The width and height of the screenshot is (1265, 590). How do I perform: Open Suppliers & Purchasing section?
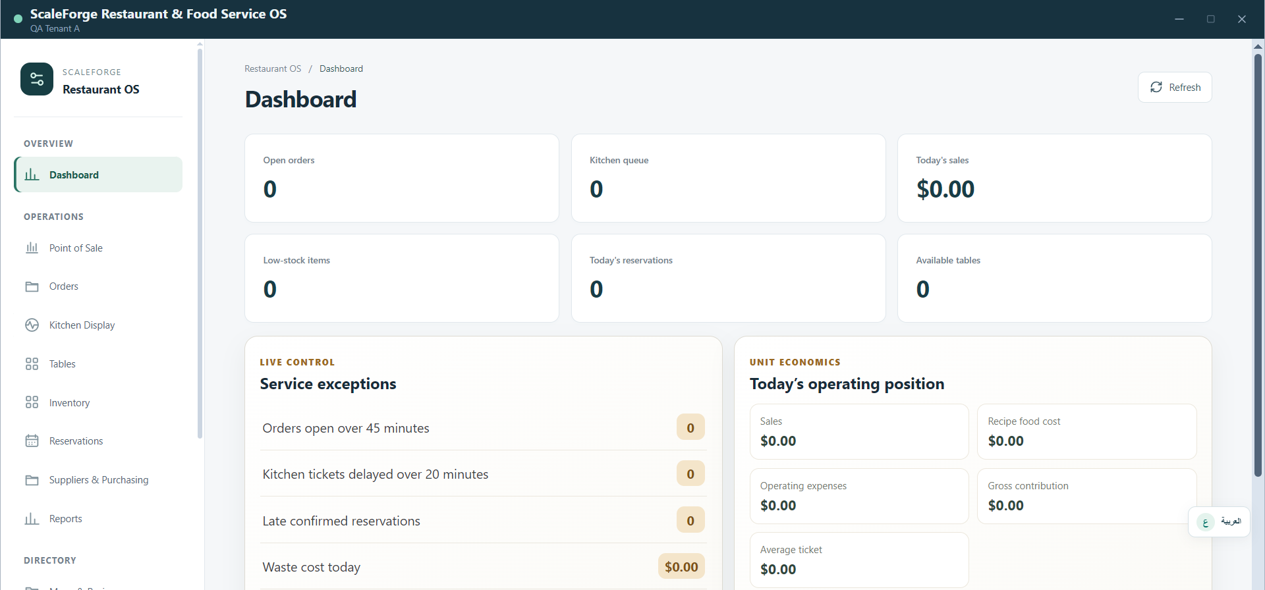click(98, 480)
